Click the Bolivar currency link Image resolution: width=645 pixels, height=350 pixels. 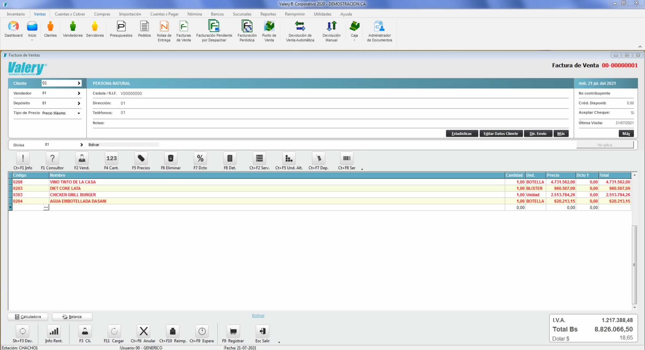258,316
